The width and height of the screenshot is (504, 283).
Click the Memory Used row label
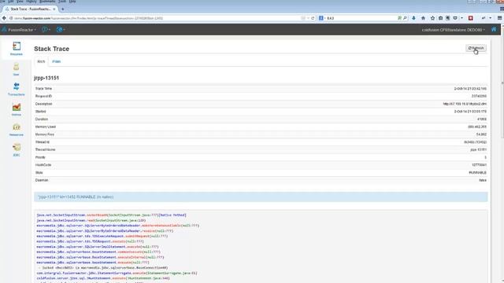coord(46,127)
